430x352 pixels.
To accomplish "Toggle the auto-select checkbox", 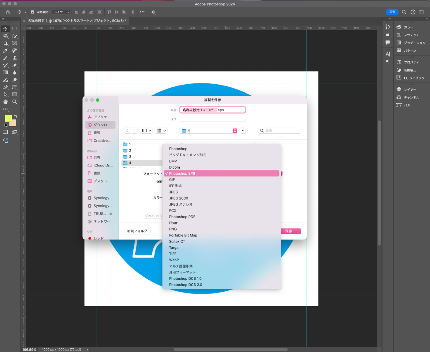I will (x=32, y=12).
